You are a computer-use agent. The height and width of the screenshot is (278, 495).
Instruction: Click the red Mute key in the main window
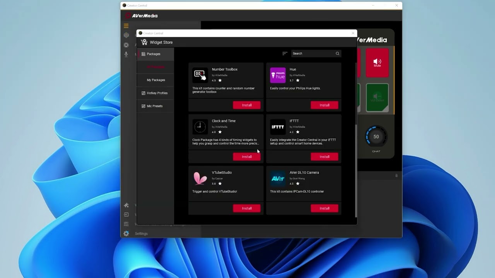[x=377, y=63]
